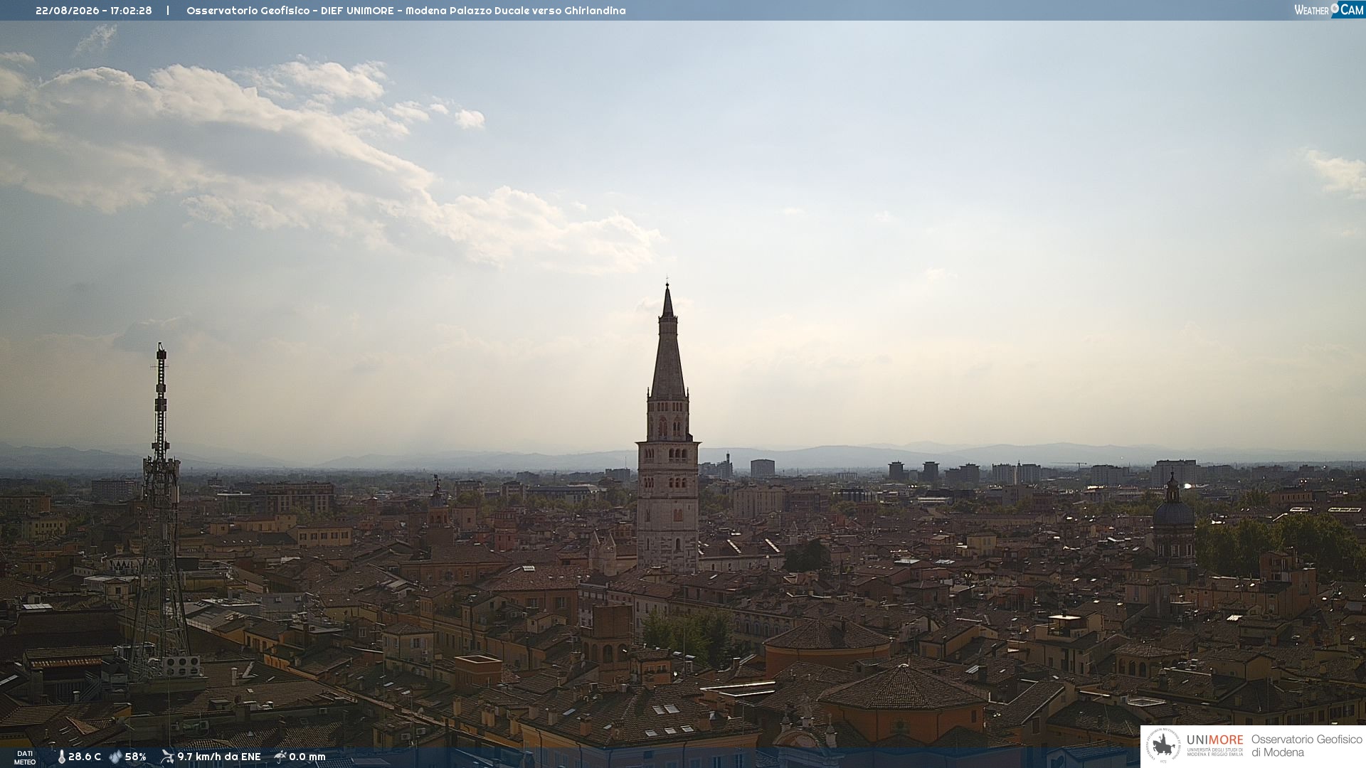Screen dimensions: 1366x768
Task: Click the 17:02:28 time stamp
Action: point(131,11)
